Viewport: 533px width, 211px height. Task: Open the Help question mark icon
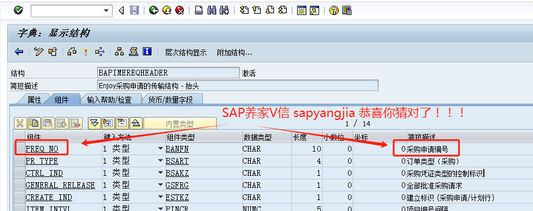coord(334,10)
